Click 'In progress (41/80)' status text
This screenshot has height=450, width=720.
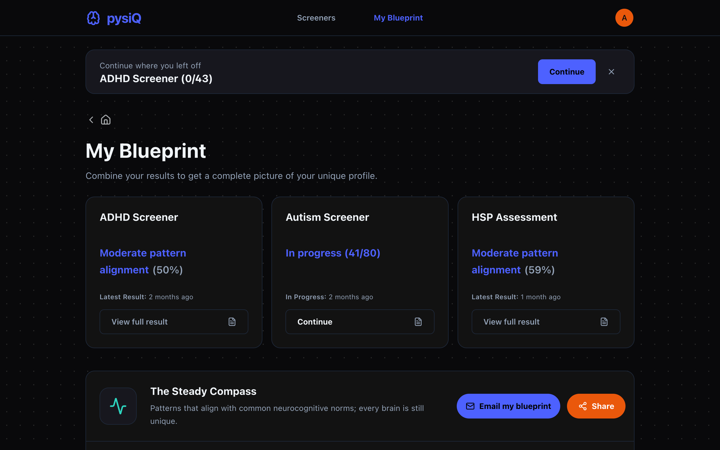pos(333,253)
